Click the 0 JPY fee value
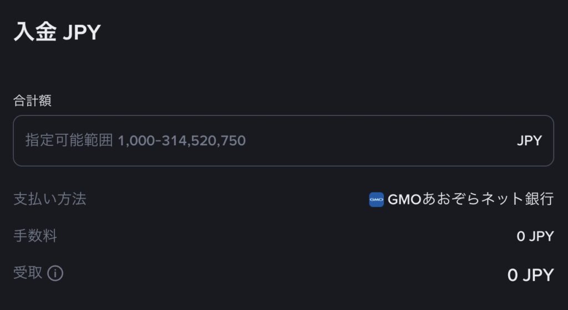The height and width of the screenshot is (310, 568). pyautogui.click(x=535, y=237)
